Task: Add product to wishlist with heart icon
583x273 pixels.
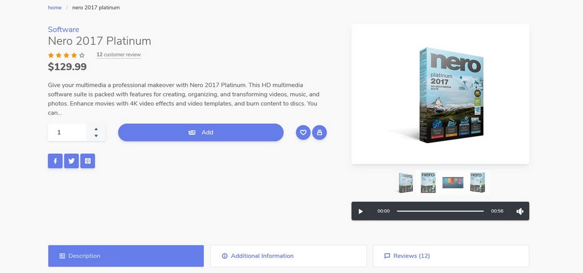Action: click(303, 132)
